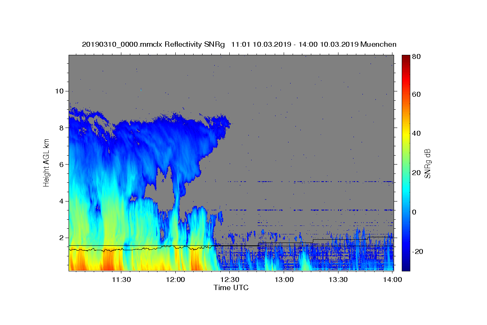Select the 'Height AGL km' y-axis label
The image size is (487, 325).
(46, 162)
